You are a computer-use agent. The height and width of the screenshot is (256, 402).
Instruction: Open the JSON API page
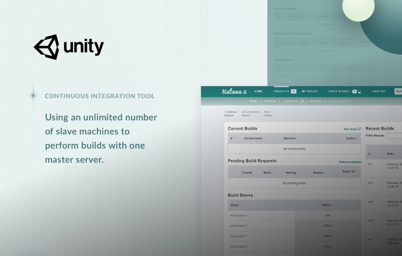point(379,91)
